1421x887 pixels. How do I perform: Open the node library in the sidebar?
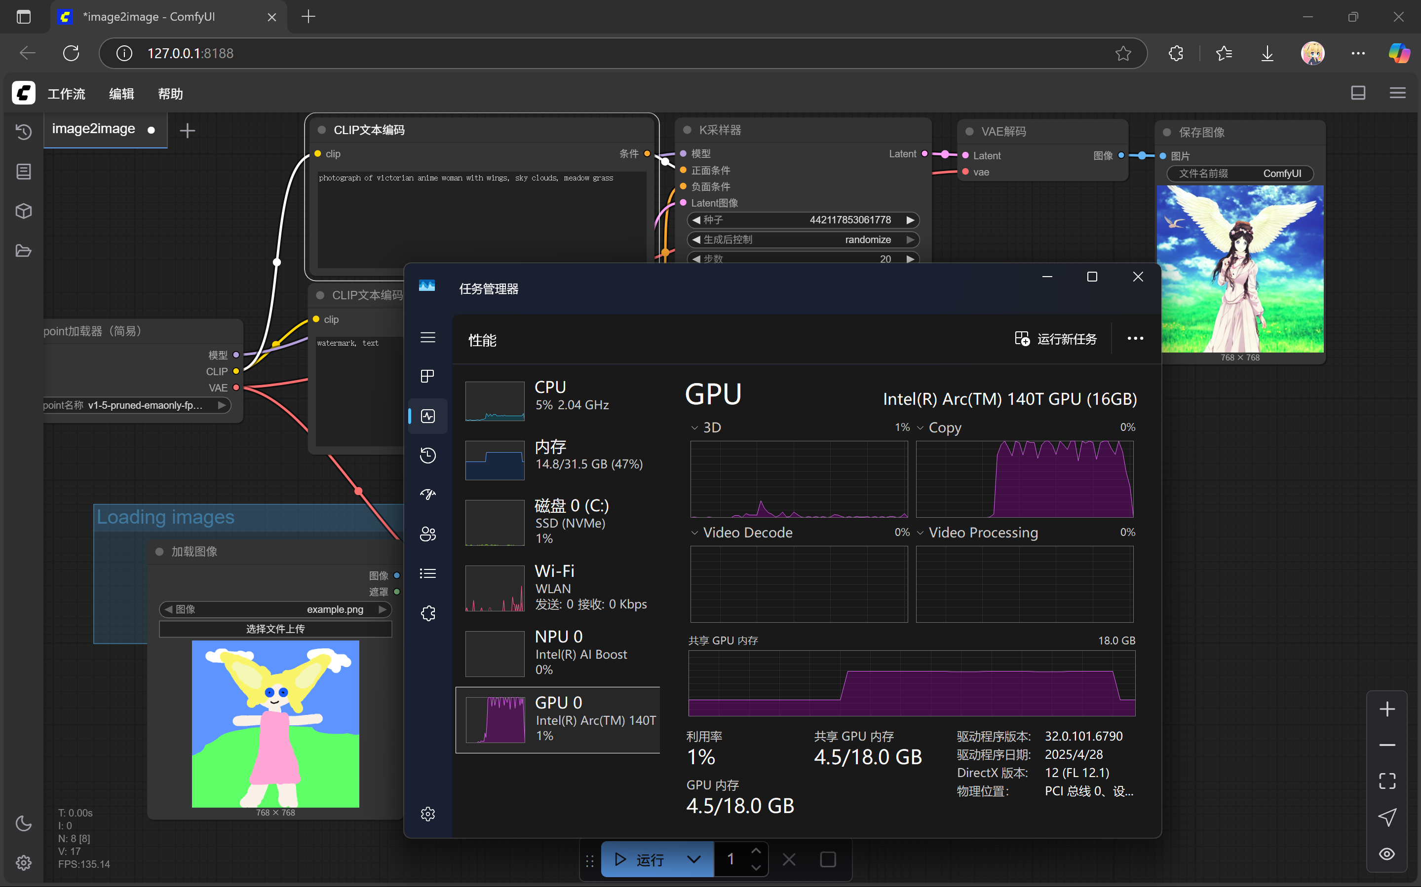click(x=24, y=171)
